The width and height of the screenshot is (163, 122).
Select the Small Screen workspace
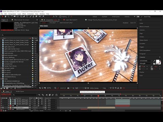(116, 17)
